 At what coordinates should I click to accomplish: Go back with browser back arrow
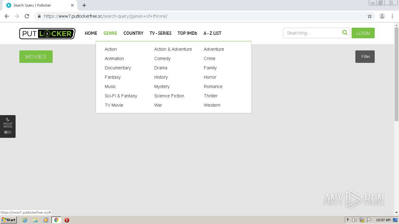[x=7, y=16]
